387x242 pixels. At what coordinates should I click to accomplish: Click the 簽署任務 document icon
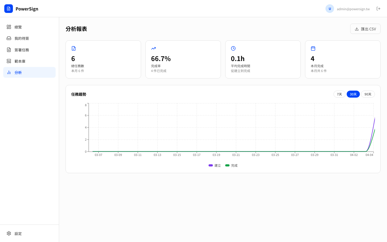click(9, 49)
